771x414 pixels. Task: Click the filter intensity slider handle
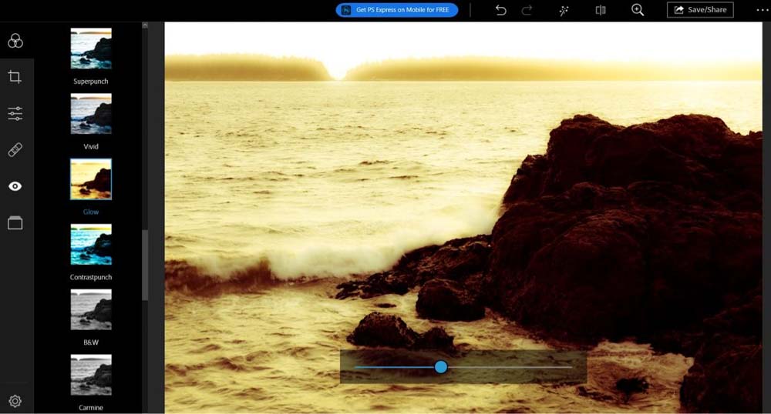441,367
